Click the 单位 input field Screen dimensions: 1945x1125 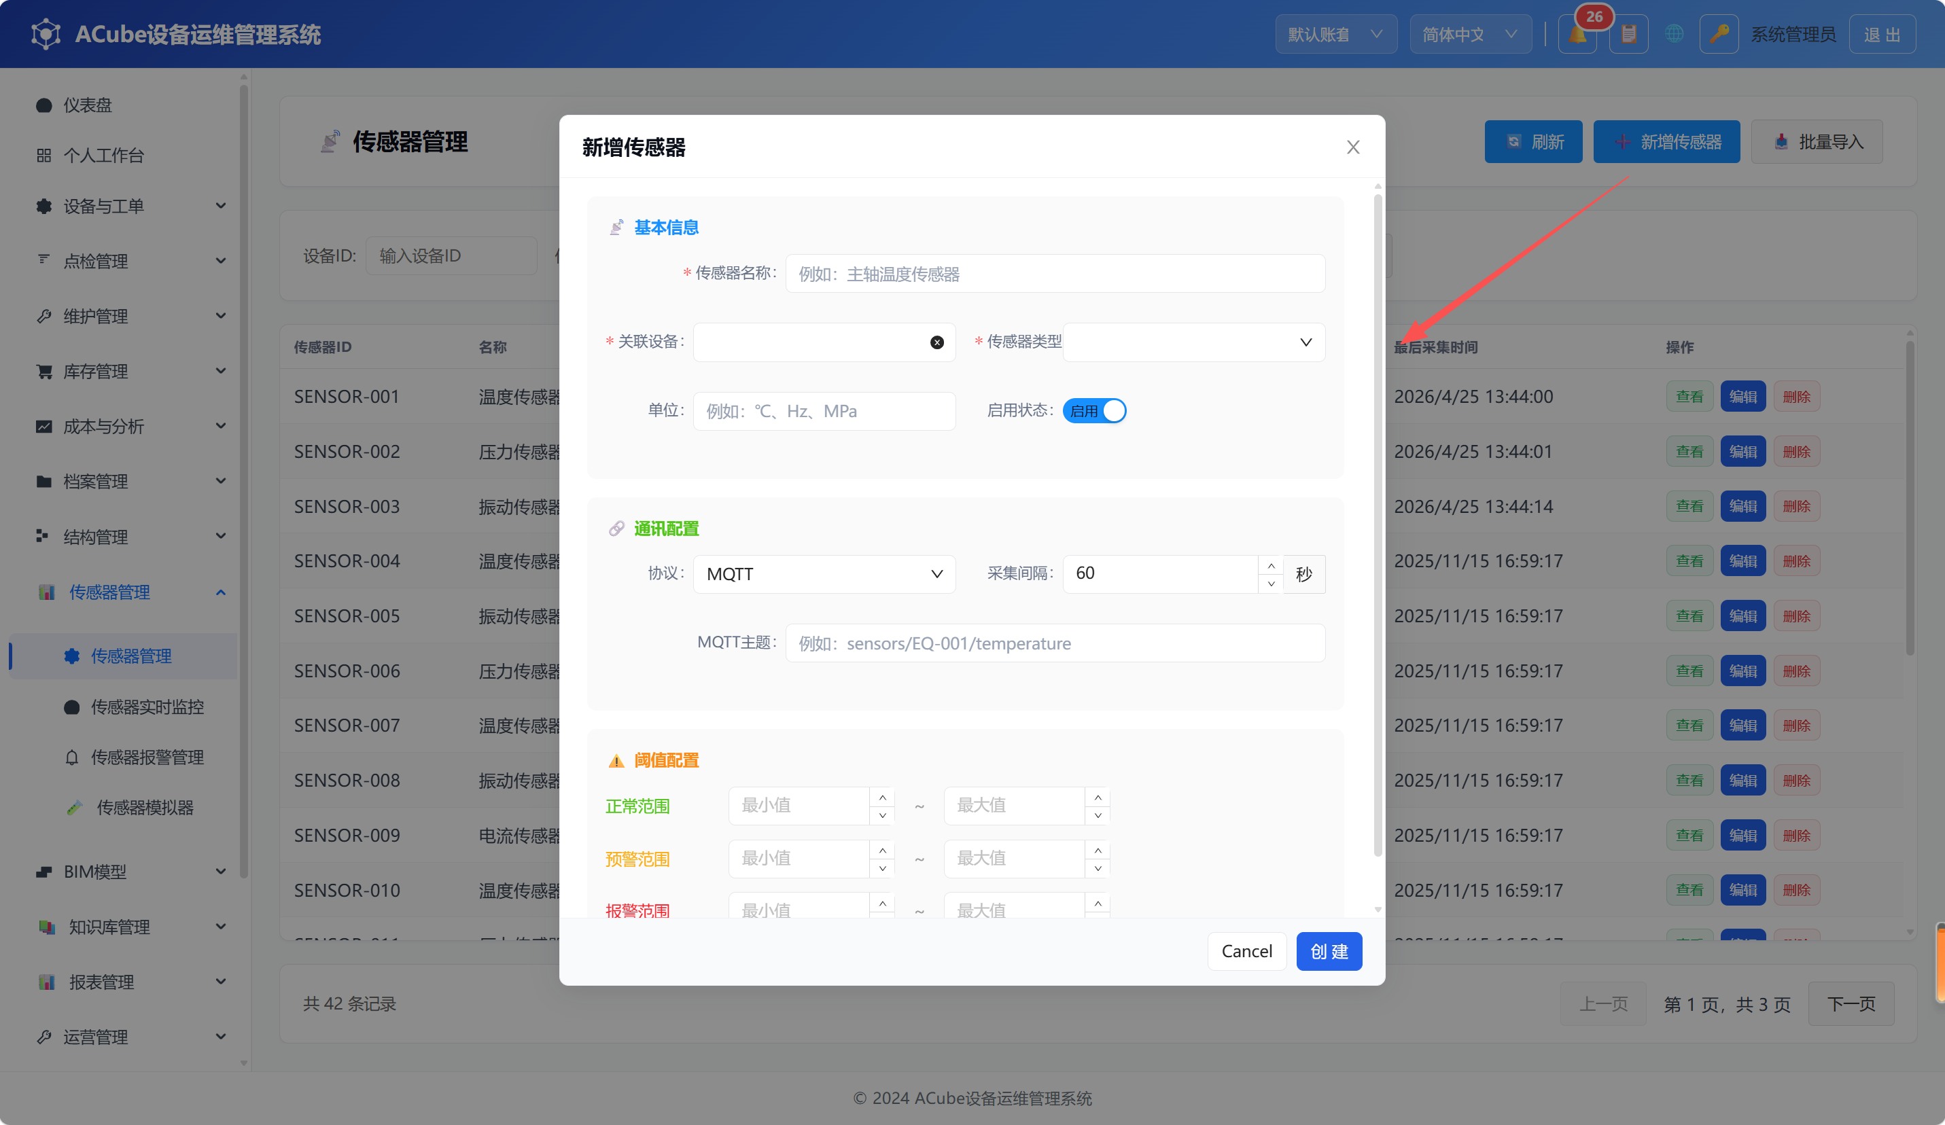point(824,410)
